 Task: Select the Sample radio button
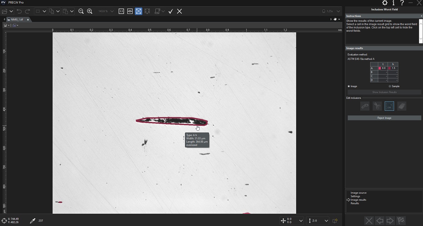click(390, 86)
